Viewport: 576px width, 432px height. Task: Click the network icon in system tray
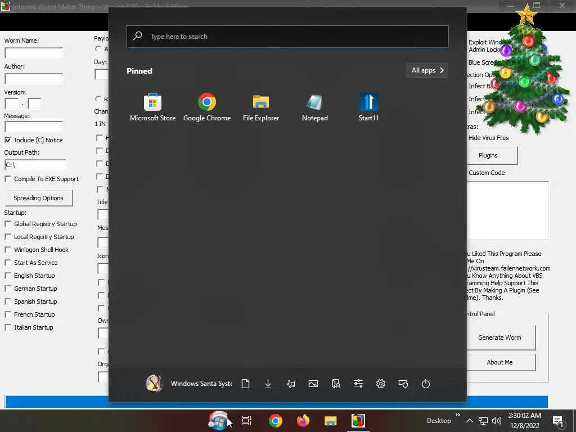[483, 421]
